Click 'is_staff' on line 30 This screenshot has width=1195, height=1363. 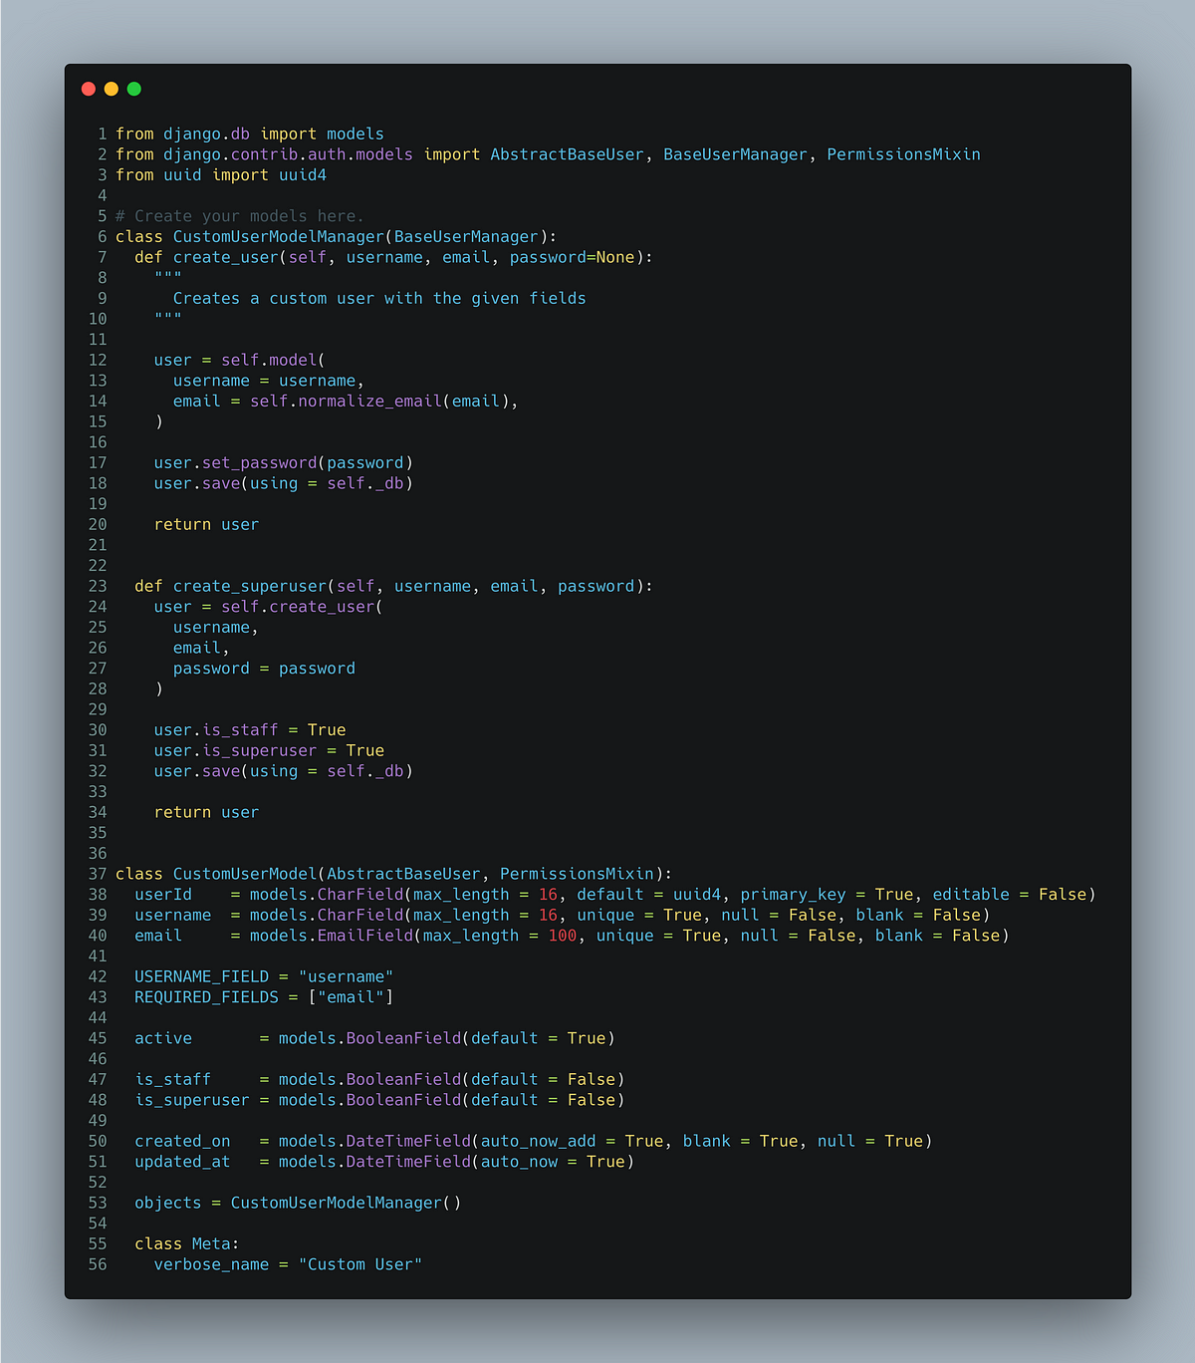tap(240, 730)
